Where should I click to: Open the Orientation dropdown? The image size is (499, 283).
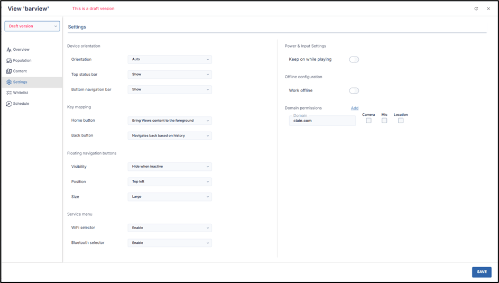(x=170, y=60)
